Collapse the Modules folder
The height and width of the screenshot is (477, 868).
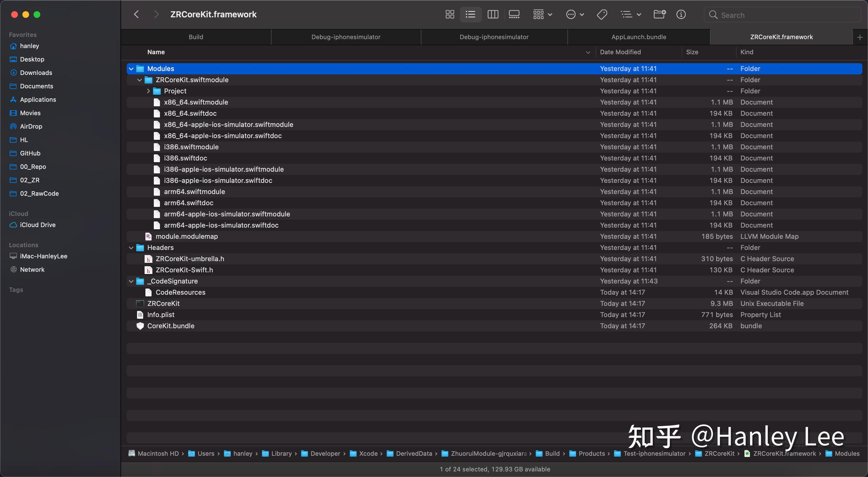[131, 69]
